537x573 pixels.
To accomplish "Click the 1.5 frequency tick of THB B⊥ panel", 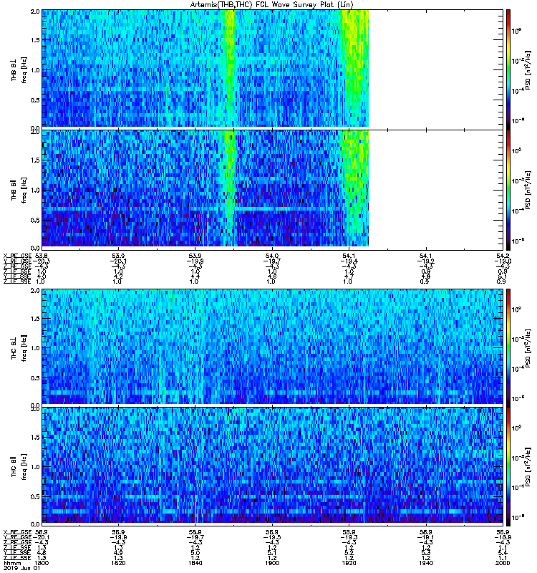I will tap(35, 40).
